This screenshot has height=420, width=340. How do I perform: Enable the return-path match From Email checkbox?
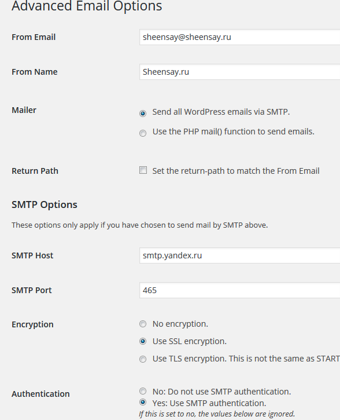(x=143, y=170)
